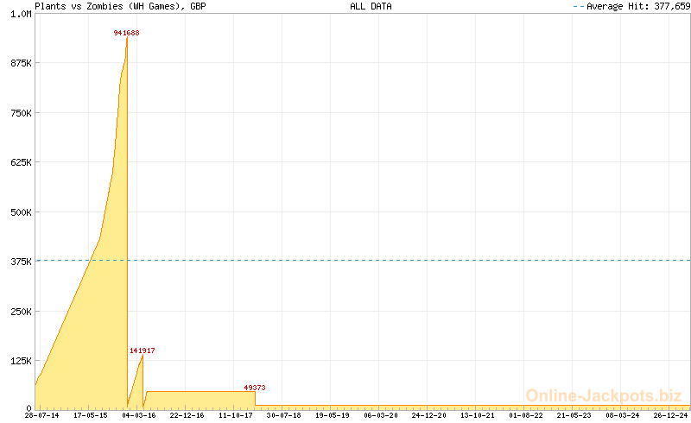The height and width of the screenshot is (423, 691).
Task: Click the y-axis label 250K
Action: pyautogui.click(x=21, y=311)
